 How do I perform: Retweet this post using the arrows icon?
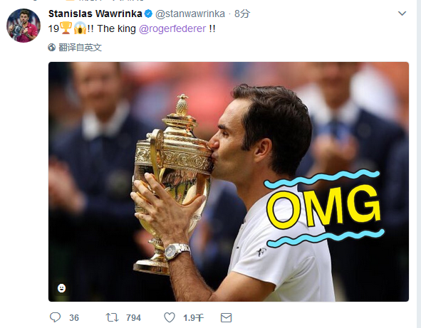[x=112, y=317]
